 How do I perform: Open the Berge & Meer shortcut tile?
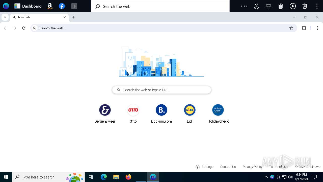[x=105, y=114]
